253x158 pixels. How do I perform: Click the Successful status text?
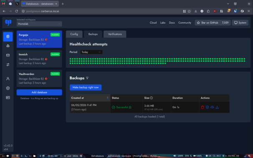coord(122,107)
